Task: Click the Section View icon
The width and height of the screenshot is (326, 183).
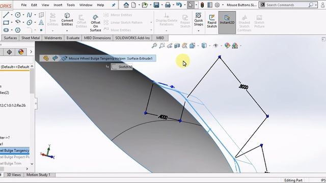Action: [177, 45]
